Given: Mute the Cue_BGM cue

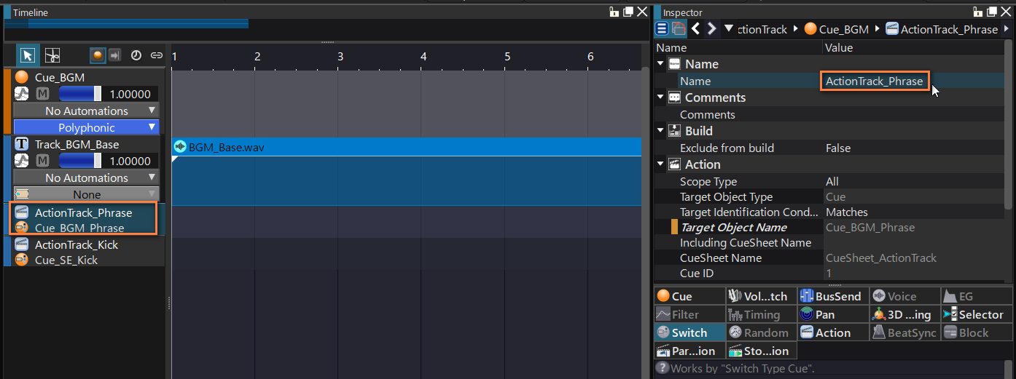Looking at the screenshot, I should (x=42, y=94).
